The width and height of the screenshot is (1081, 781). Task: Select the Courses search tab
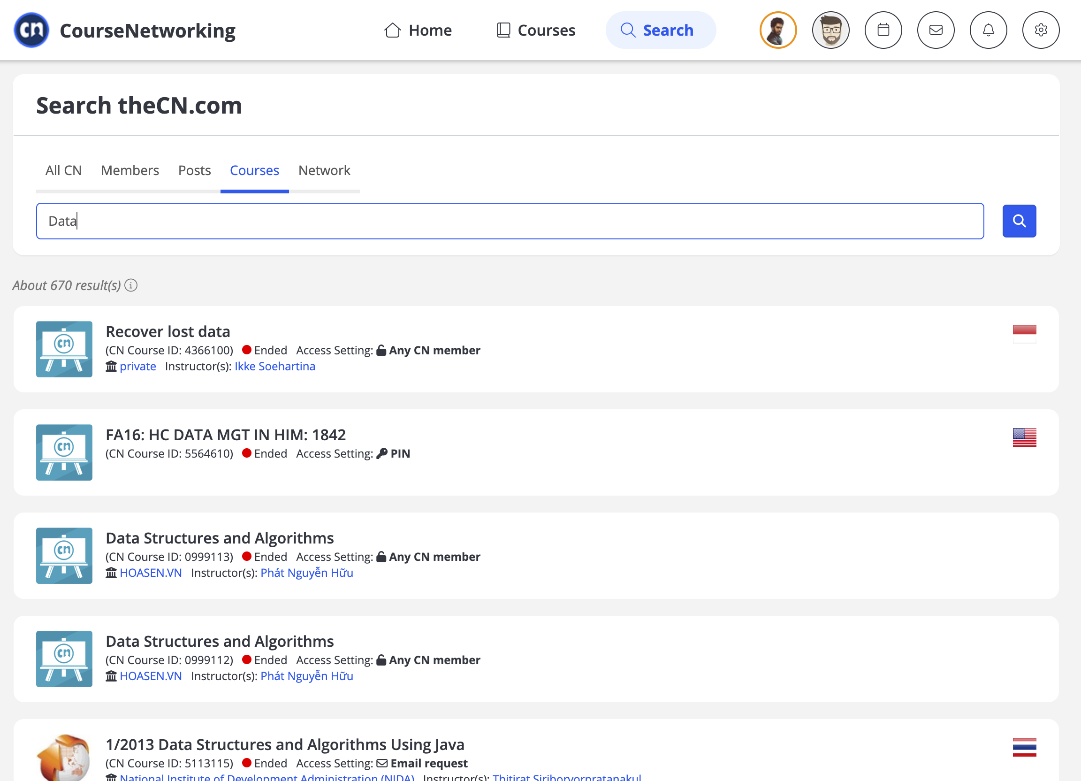[254, 170]
